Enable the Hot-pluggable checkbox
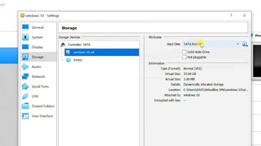The height and width of the screenshot is (146, 261). pyautogui.click(x=184, y=57)
